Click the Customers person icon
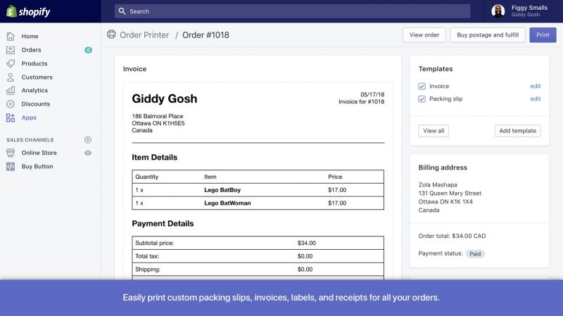 coord(11,77)
